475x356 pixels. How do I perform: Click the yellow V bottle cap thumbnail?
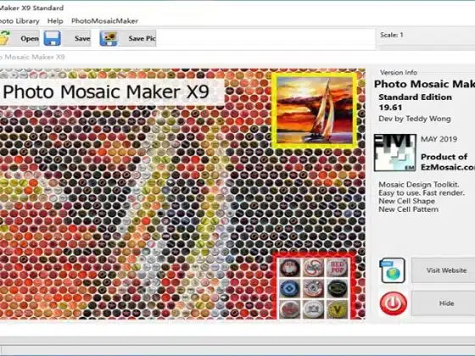(338, 309)
